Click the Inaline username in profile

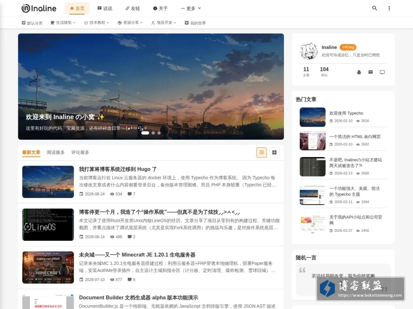click(x=329, y=47)
